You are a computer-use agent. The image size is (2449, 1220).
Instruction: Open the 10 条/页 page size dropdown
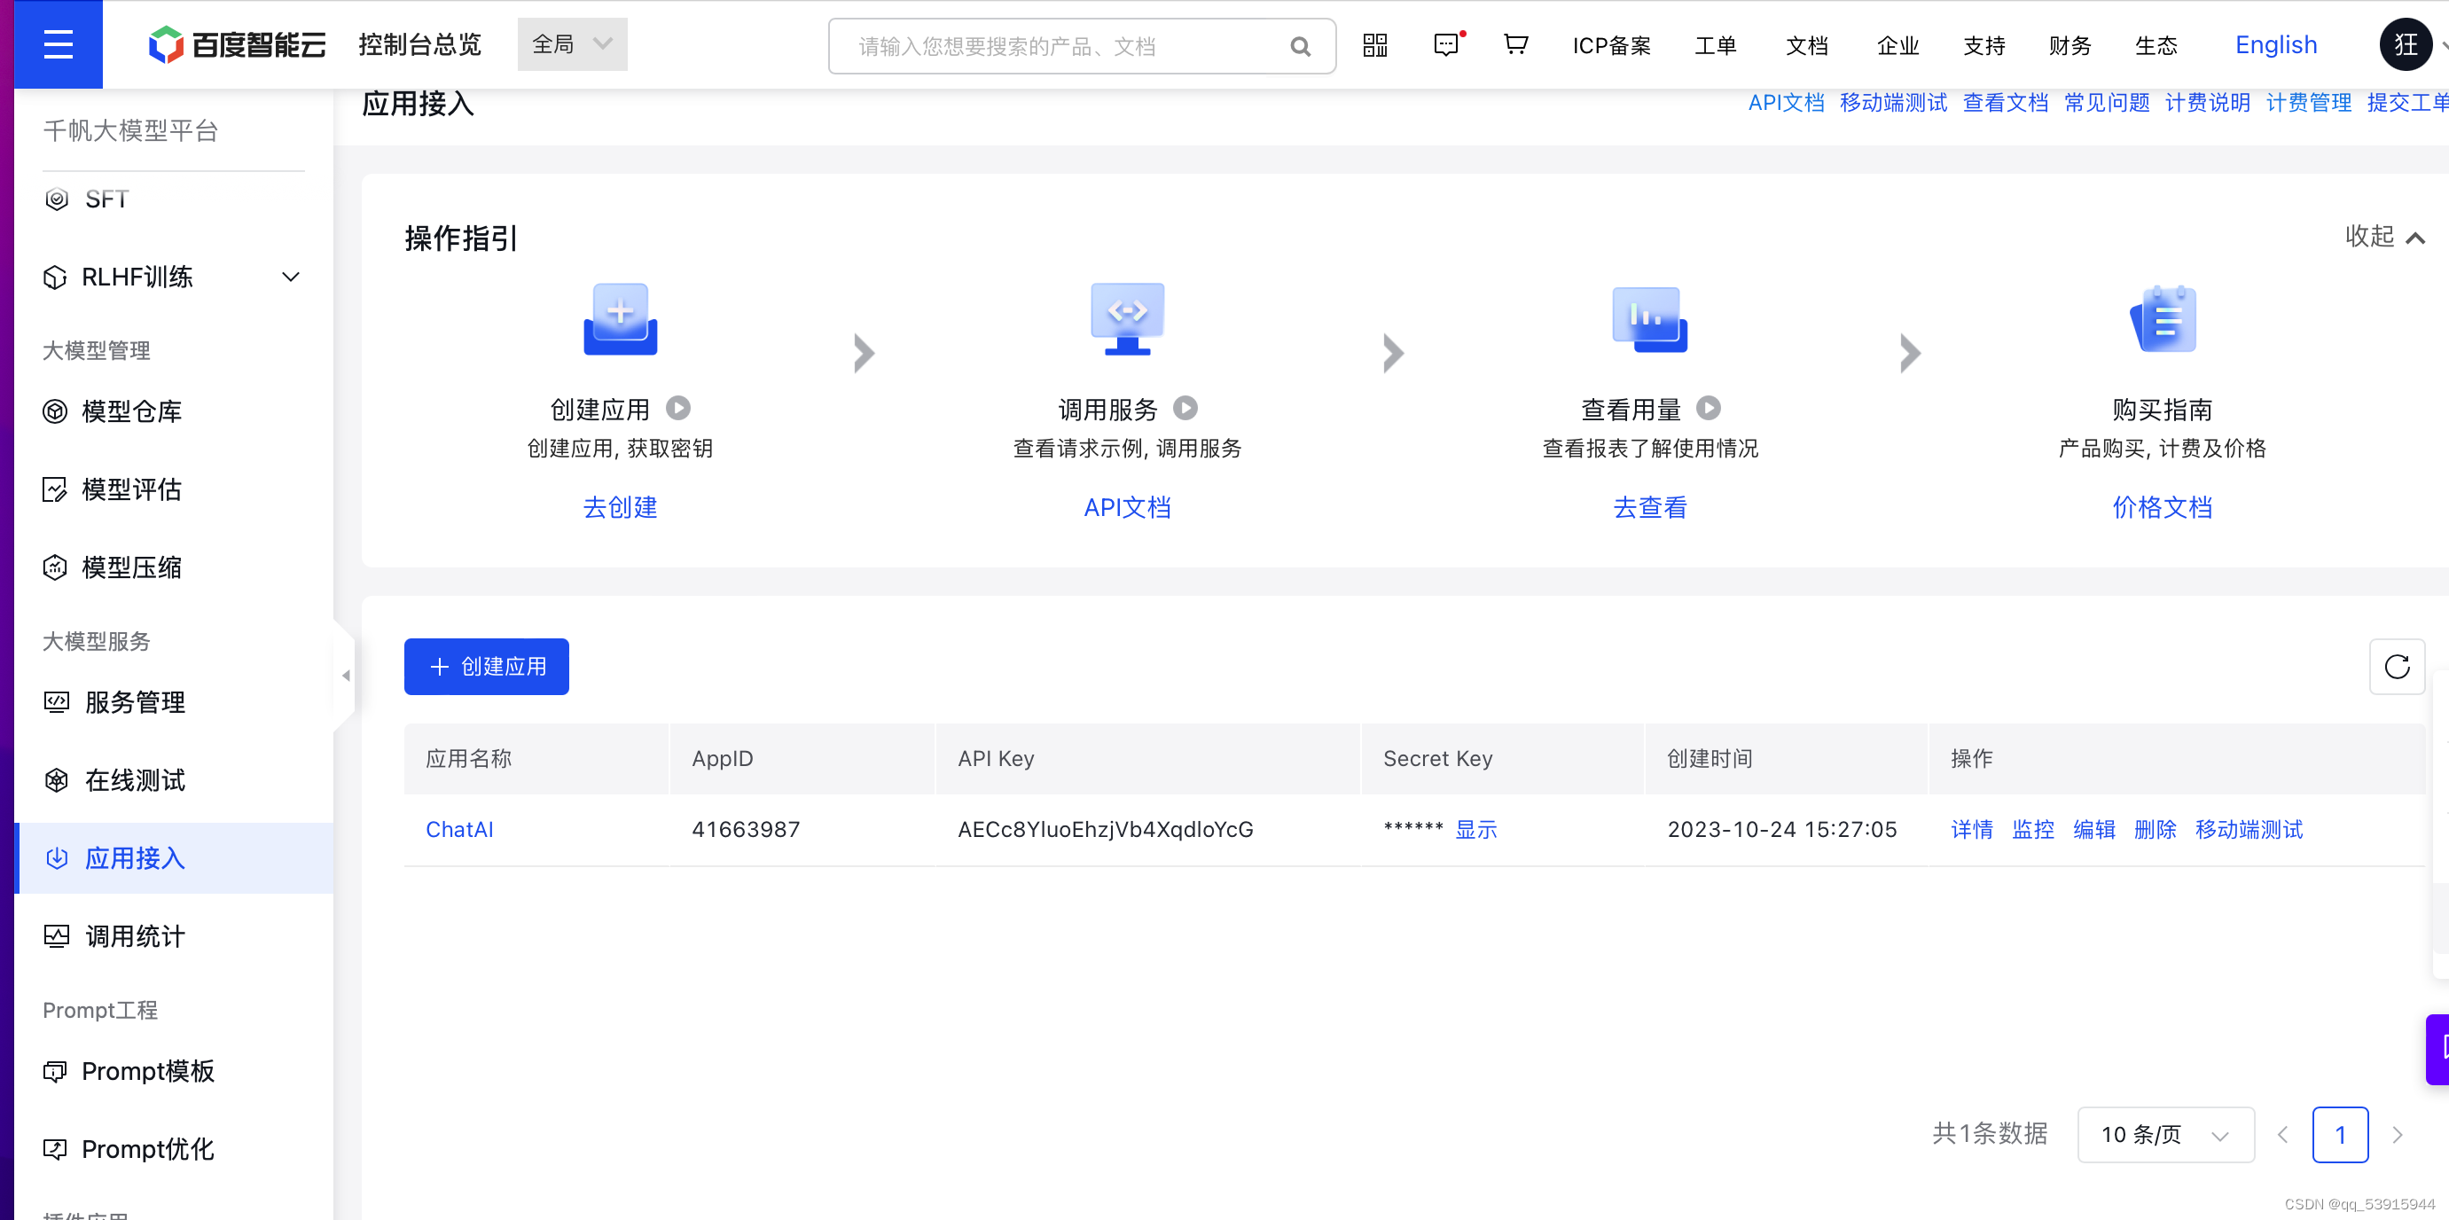pos(2164,1134)
